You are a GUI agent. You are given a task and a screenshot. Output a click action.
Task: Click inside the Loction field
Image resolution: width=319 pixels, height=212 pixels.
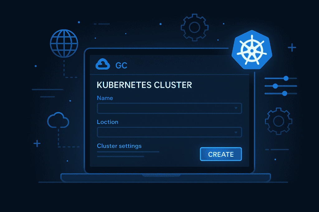[x=169, y=132]
